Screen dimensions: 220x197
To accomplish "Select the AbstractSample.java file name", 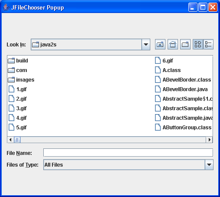I will (x=188, y=118).
